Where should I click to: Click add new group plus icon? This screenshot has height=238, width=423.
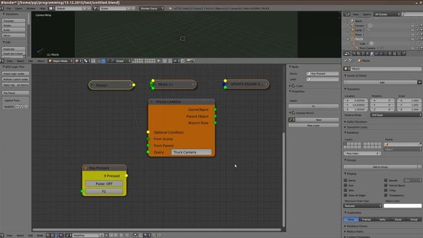click(x=420, y=167)
